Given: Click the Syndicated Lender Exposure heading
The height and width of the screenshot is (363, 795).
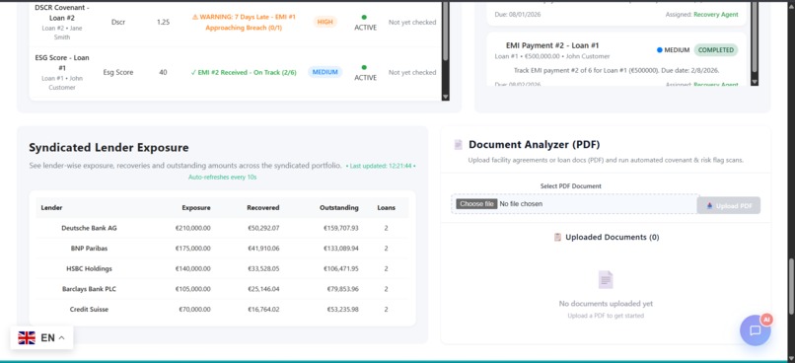Looking at the screenshot, I should pos(108,148).
